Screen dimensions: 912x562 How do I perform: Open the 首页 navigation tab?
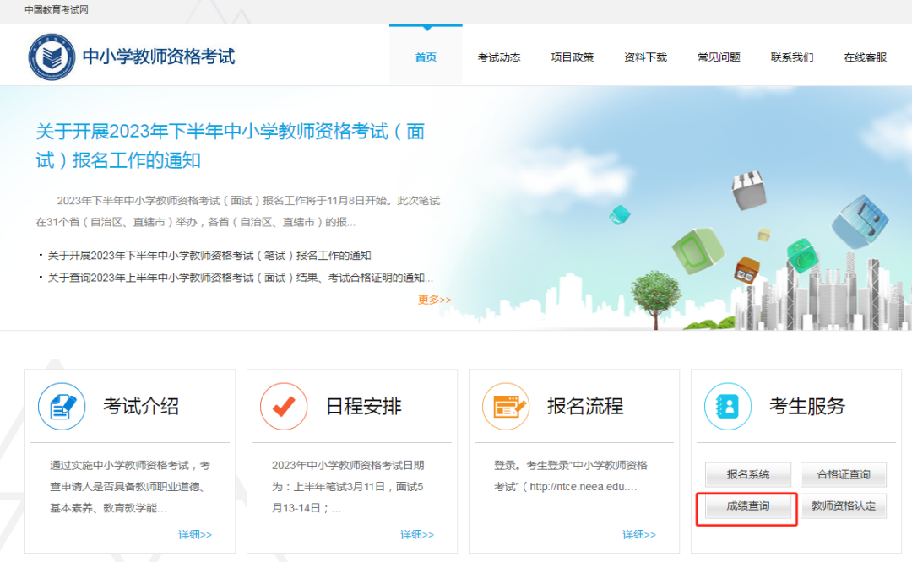pos(426,57)
